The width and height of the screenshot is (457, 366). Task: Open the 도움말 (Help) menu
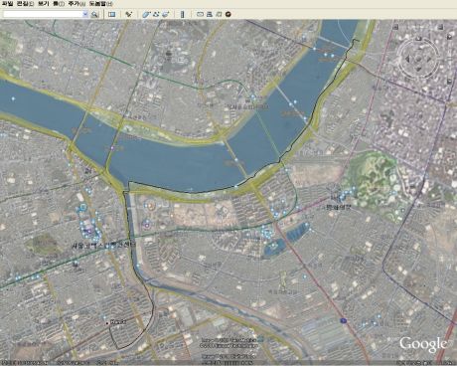pos(100,3)
